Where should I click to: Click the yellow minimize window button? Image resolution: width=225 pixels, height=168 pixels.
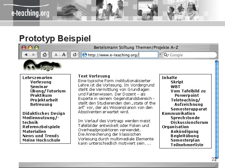(30, 48)
